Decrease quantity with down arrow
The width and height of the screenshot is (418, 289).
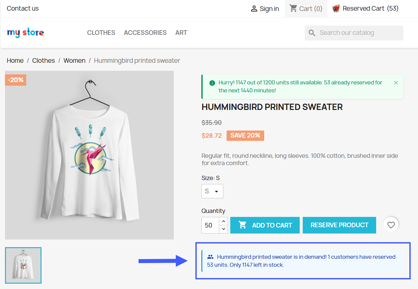point(224,229)
